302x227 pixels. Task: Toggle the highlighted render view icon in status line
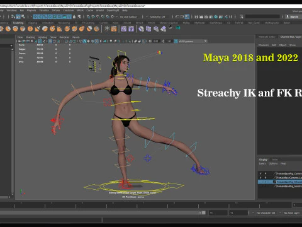coord(187,16)
